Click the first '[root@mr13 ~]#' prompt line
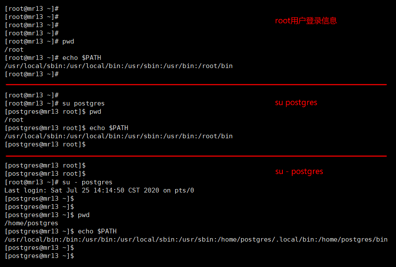Screen dimensions: 396x267 (x=31, y=9)
